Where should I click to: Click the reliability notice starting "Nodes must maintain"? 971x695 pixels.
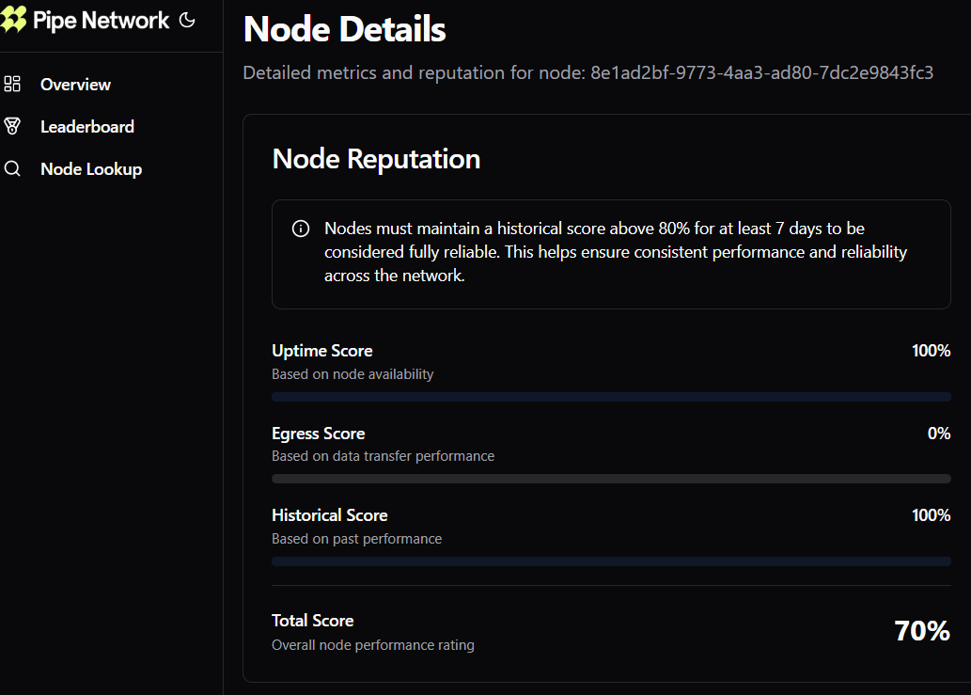click(x=616, y=252)
